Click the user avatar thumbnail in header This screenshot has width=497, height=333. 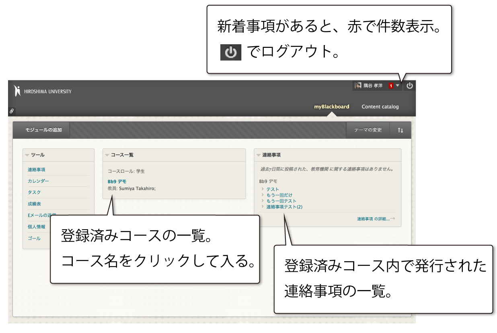point(358,86)
